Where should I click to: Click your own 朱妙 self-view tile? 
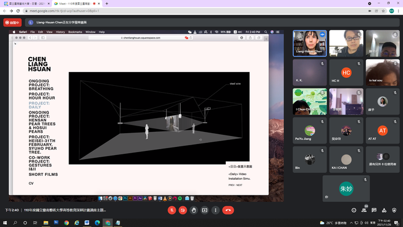[x=346, y=189]
